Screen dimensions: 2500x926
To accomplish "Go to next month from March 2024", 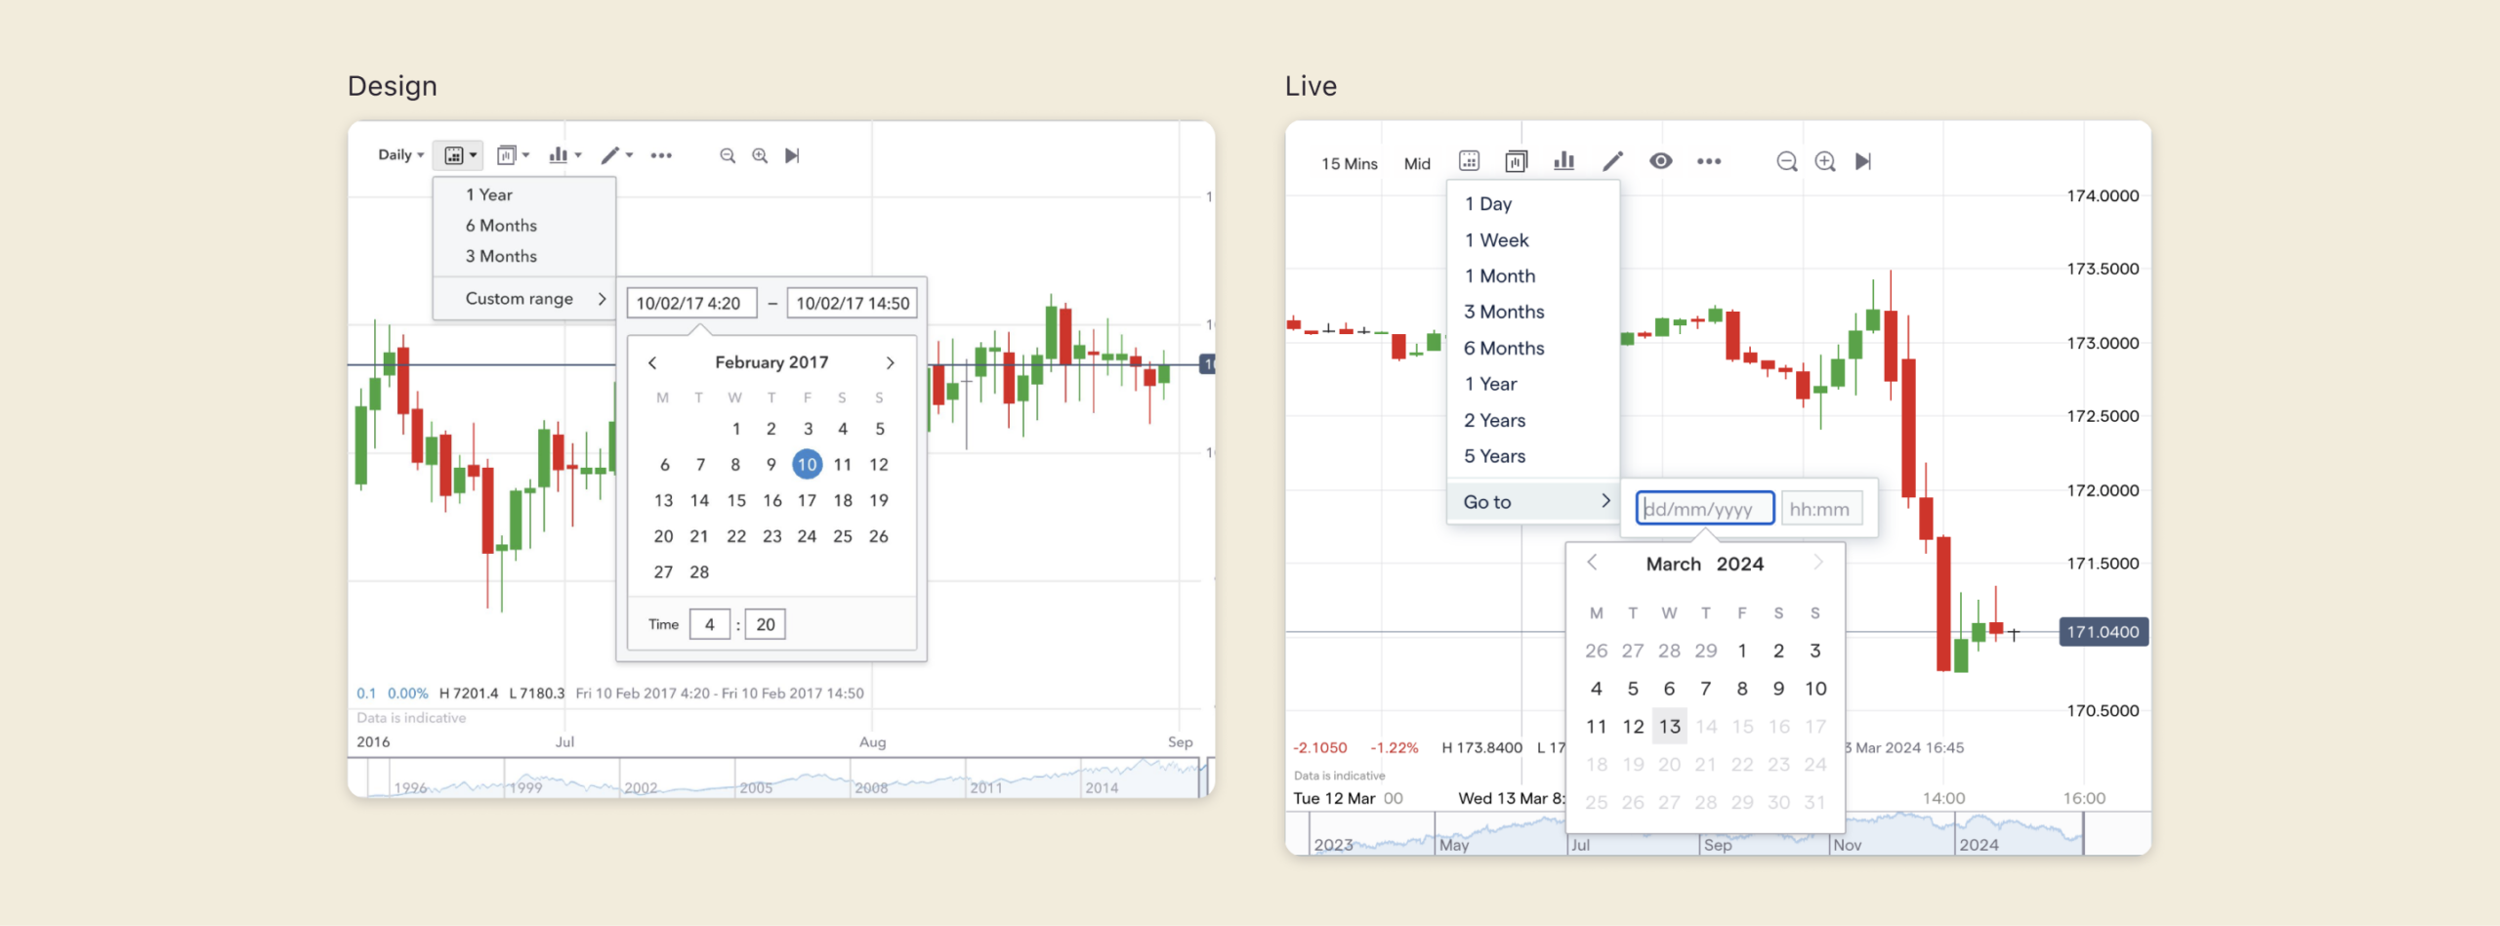I will [x=1817, y=563].
